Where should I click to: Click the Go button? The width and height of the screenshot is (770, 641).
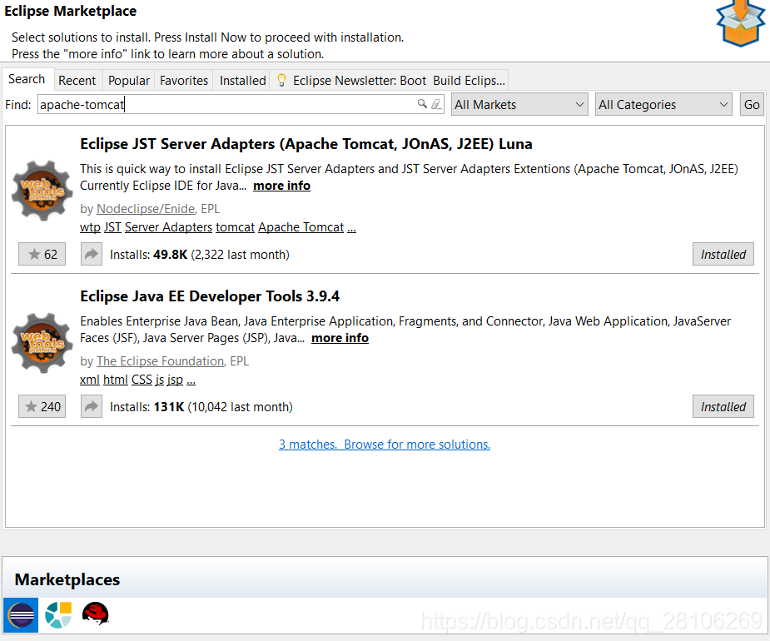752,105
